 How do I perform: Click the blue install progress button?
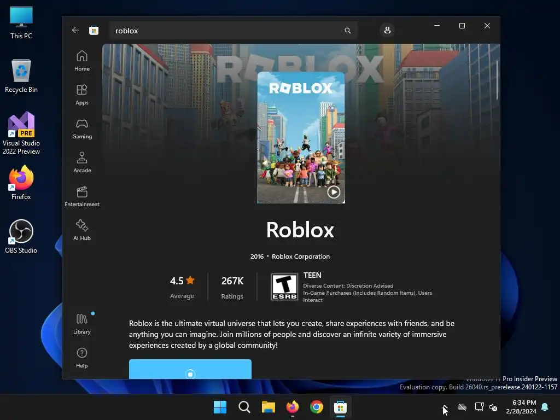tap(190, 369)
